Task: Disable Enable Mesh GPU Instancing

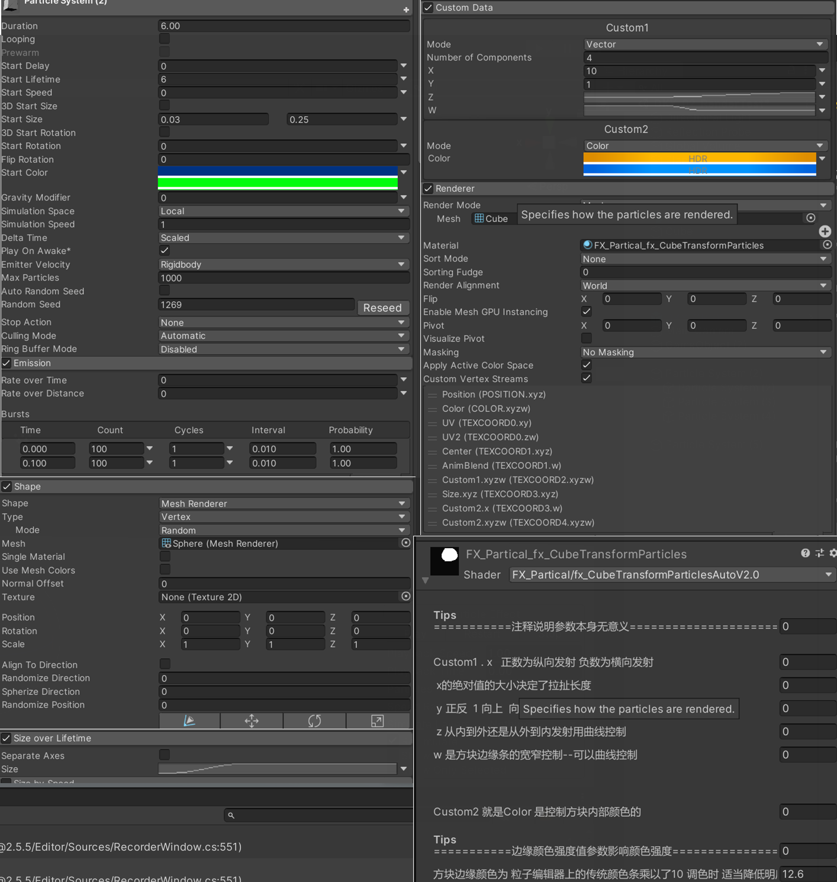Action: [x=587, y=311]
